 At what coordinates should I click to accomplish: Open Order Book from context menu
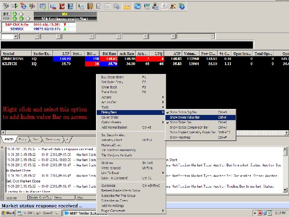click(130, 87)
